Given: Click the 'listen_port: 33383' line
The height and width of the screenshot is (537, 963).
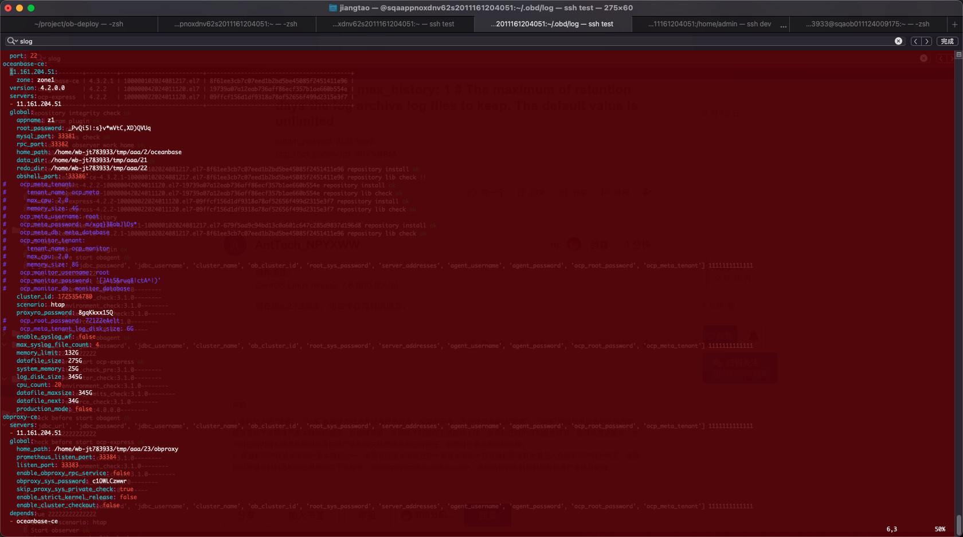Looking at the screenshot, I should (48, 465).
